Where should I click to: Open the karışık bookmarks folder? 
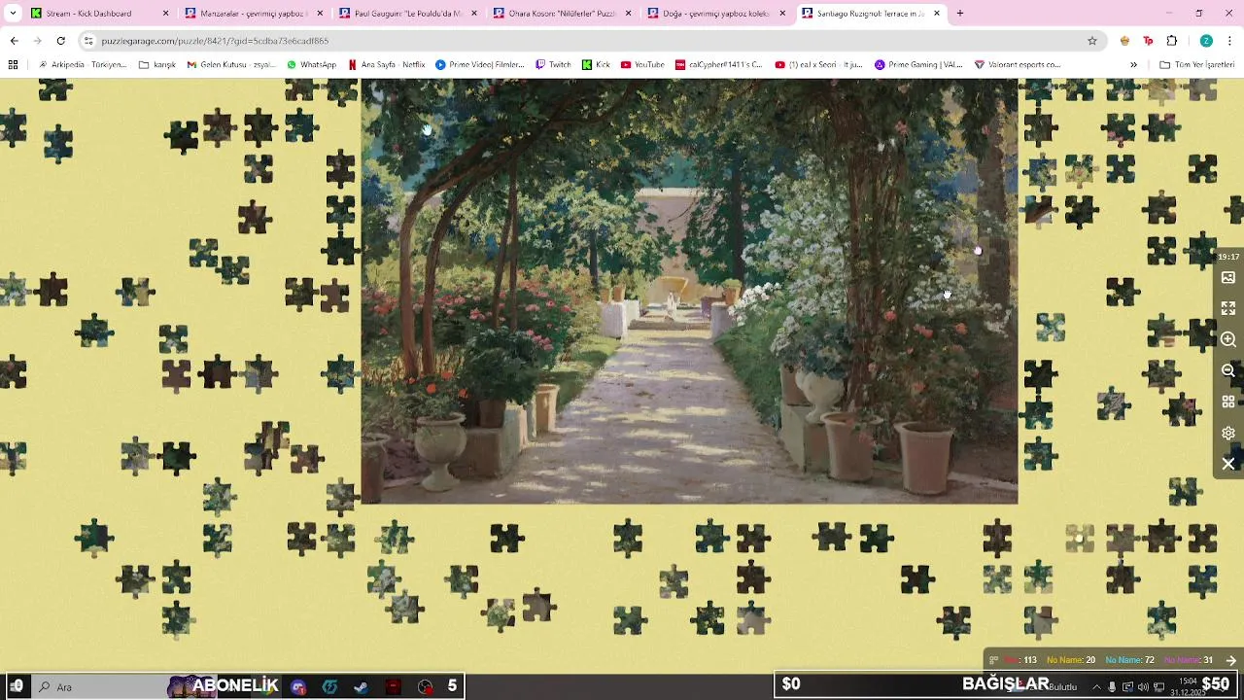(157, 65)
